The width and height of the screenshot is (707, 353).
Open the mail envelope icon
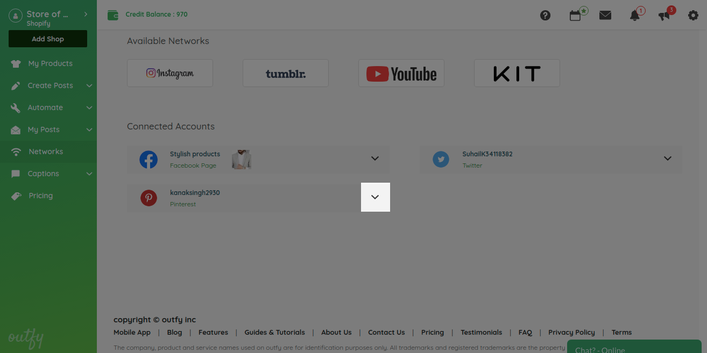605,15
